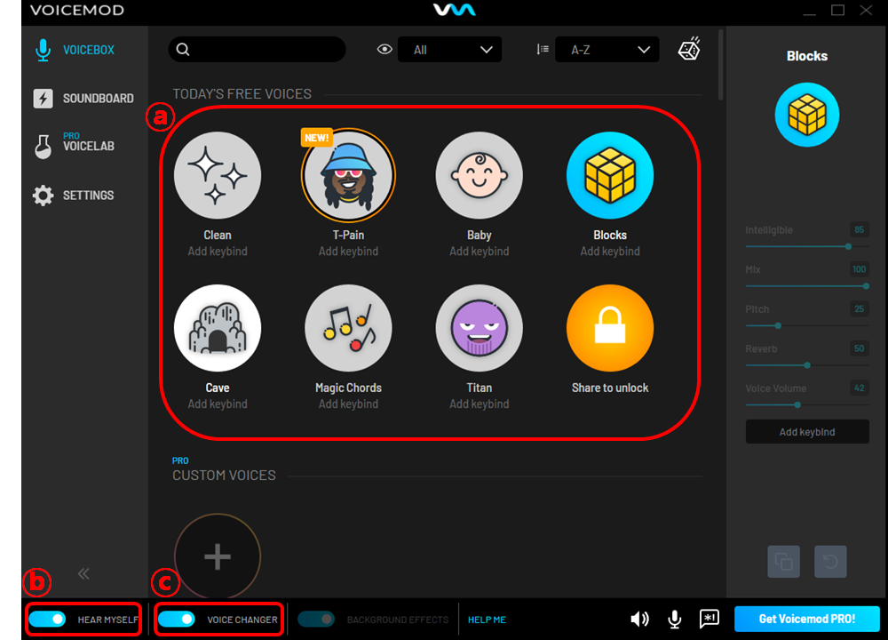Open Settings from the sidebar
The width and height of the screenshot is (888, 640).
tap(74, 195)
